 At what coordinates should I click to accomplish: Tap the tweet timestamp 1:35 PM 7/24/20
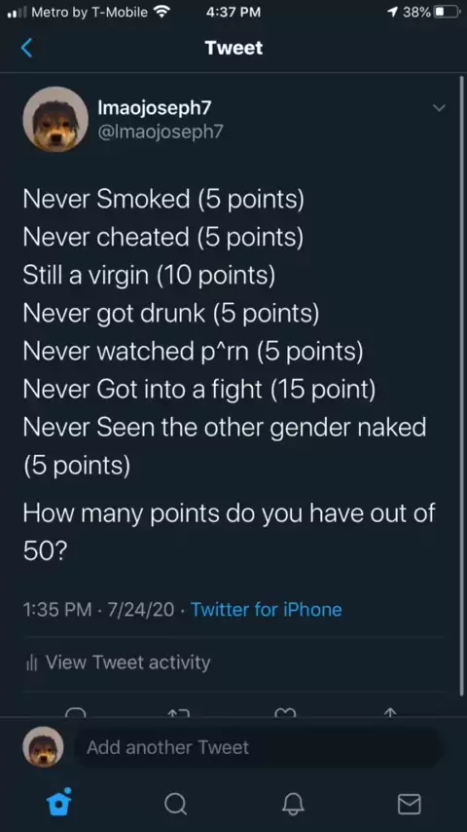(98, 609)
